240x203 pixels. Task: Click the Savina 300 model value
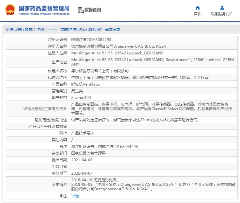click(81, 98)
